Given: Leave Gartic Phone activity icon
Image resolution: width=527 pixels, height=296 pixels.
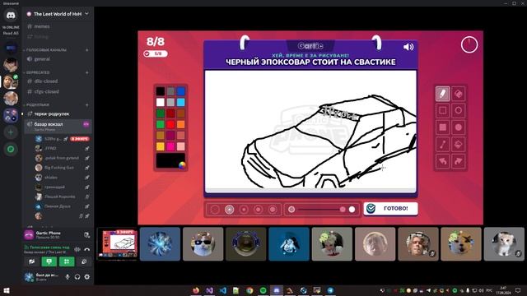Looking at the screenshot, I should [86, 235].
